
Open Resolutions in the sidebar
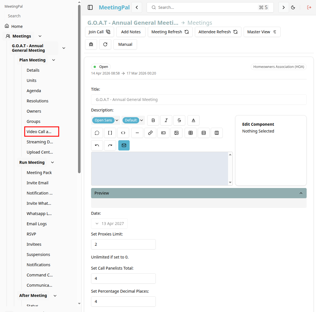click(37, 101)
